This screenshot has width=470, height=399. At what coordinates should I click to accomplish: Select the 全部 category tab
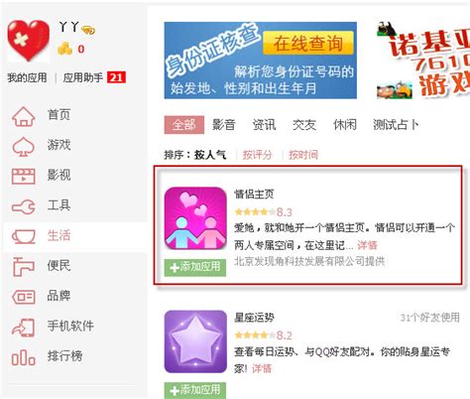point(184,125)
